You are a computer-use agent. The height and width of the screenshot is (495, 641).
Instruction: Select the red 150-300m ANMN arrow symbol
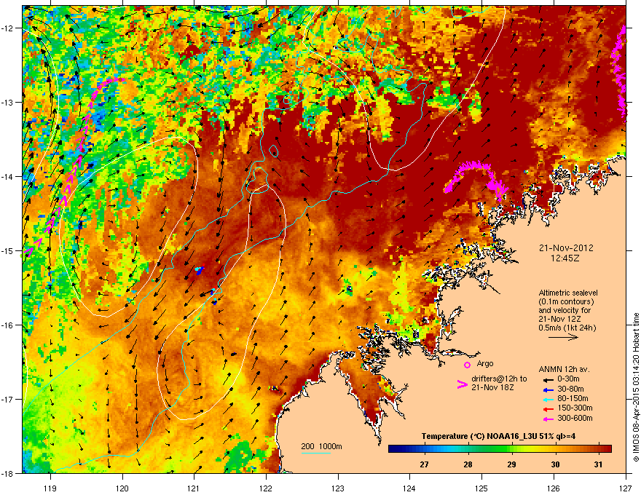coord(548,409)
